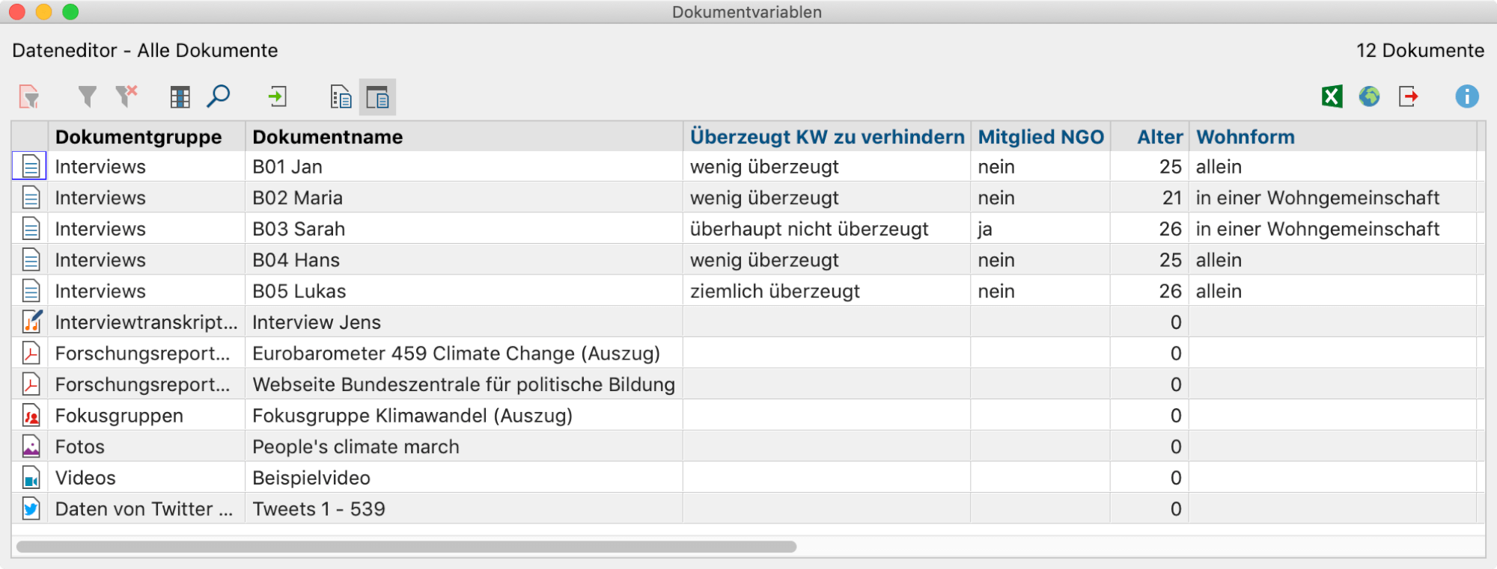Click the document icon for B04 Hans
The height and width of the screenshot is (569, 1497).
tap(31, 259)
